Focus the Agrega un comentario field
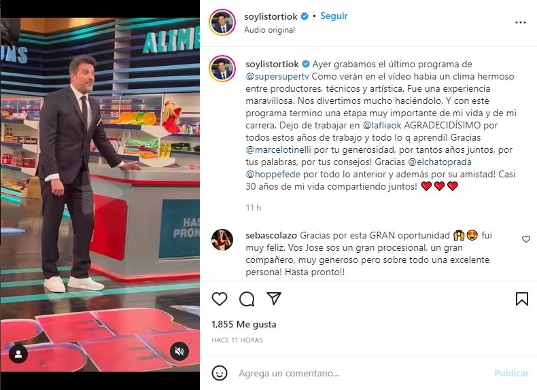 [363, 373]
